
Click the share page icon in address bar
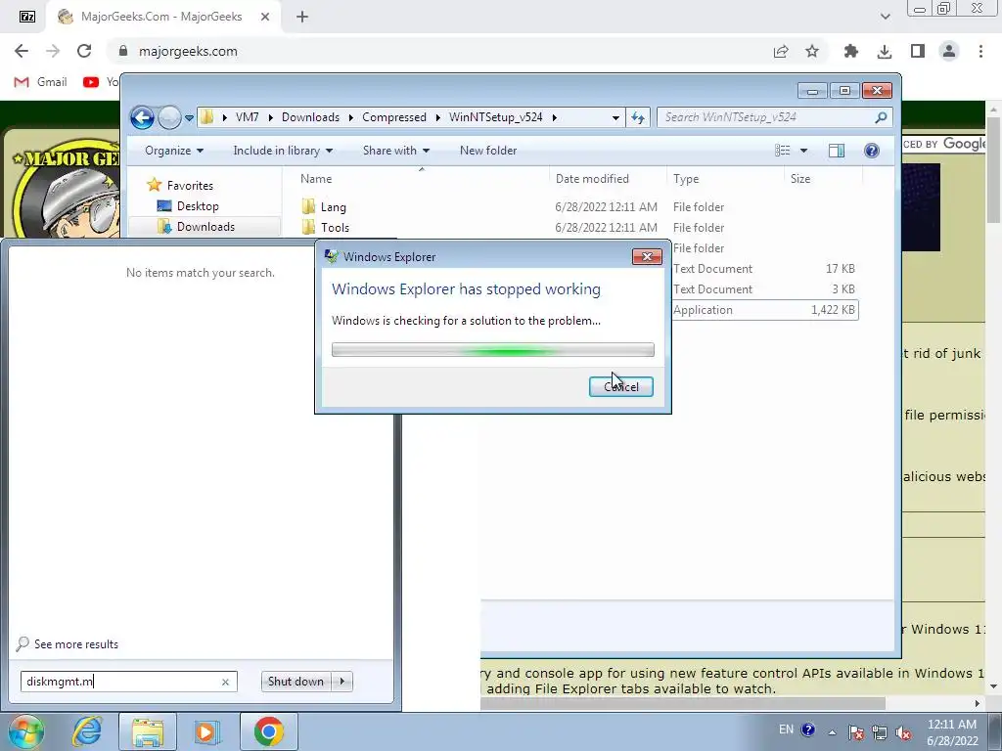[x=781, y=51]
